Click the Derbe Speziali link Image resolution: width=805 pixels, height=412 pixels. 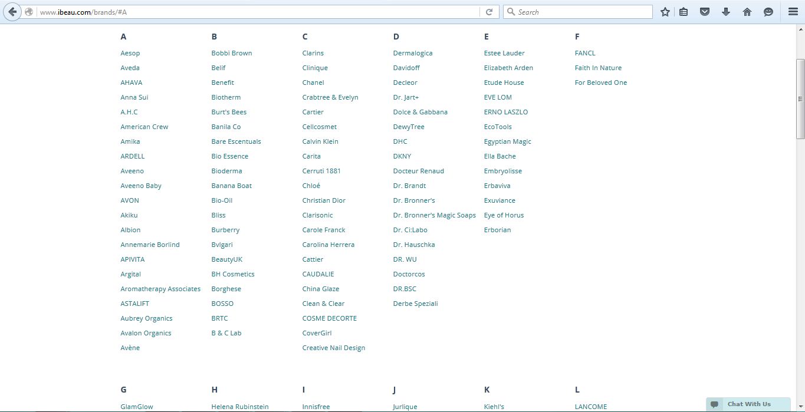pyautogui.click(x=416, y=304)
